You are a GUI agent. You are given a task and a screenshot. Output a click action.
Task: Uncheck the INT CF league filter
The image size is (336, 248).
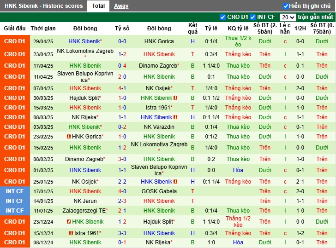252,17
